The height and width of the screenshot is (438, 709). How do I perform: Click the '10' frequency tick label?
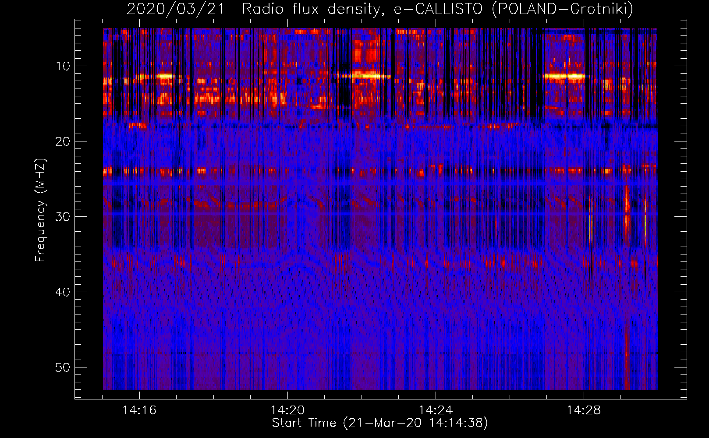[x=63, y=66]
